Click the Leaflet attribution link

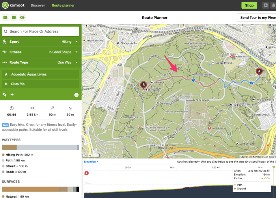click(244, 157)
